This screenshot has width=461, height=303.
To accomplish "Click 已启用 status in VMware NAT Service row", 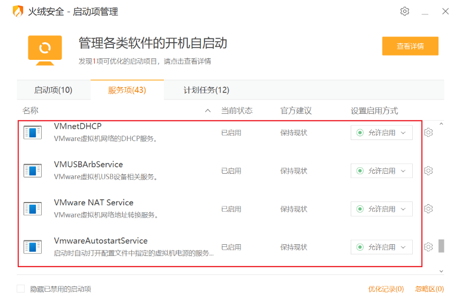I will 231,209.
